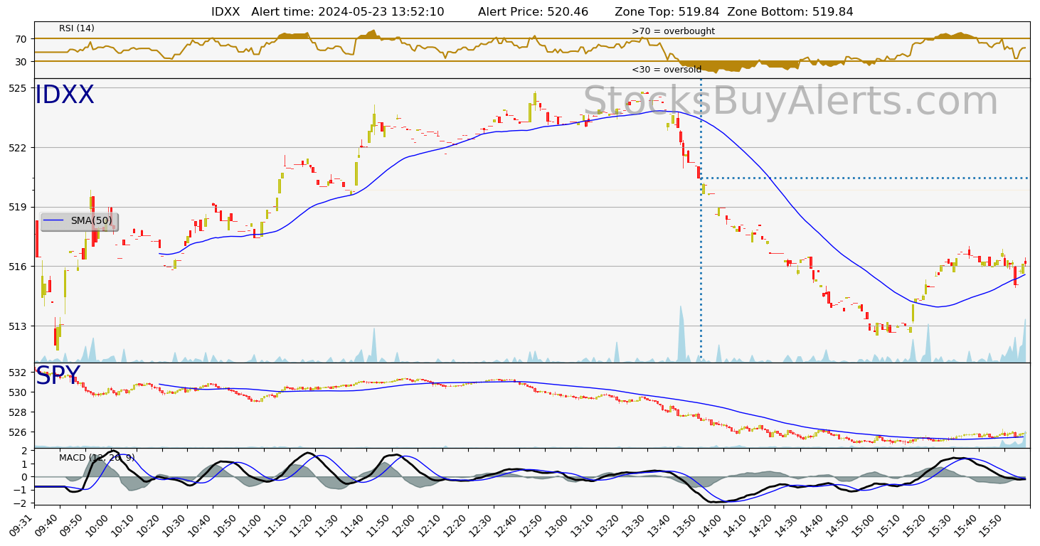The width and height of the screenshot is (1040, 546).
Task: Select the large IDXX label in price panel
Action: pyautogui.click(x=65, y=95)
